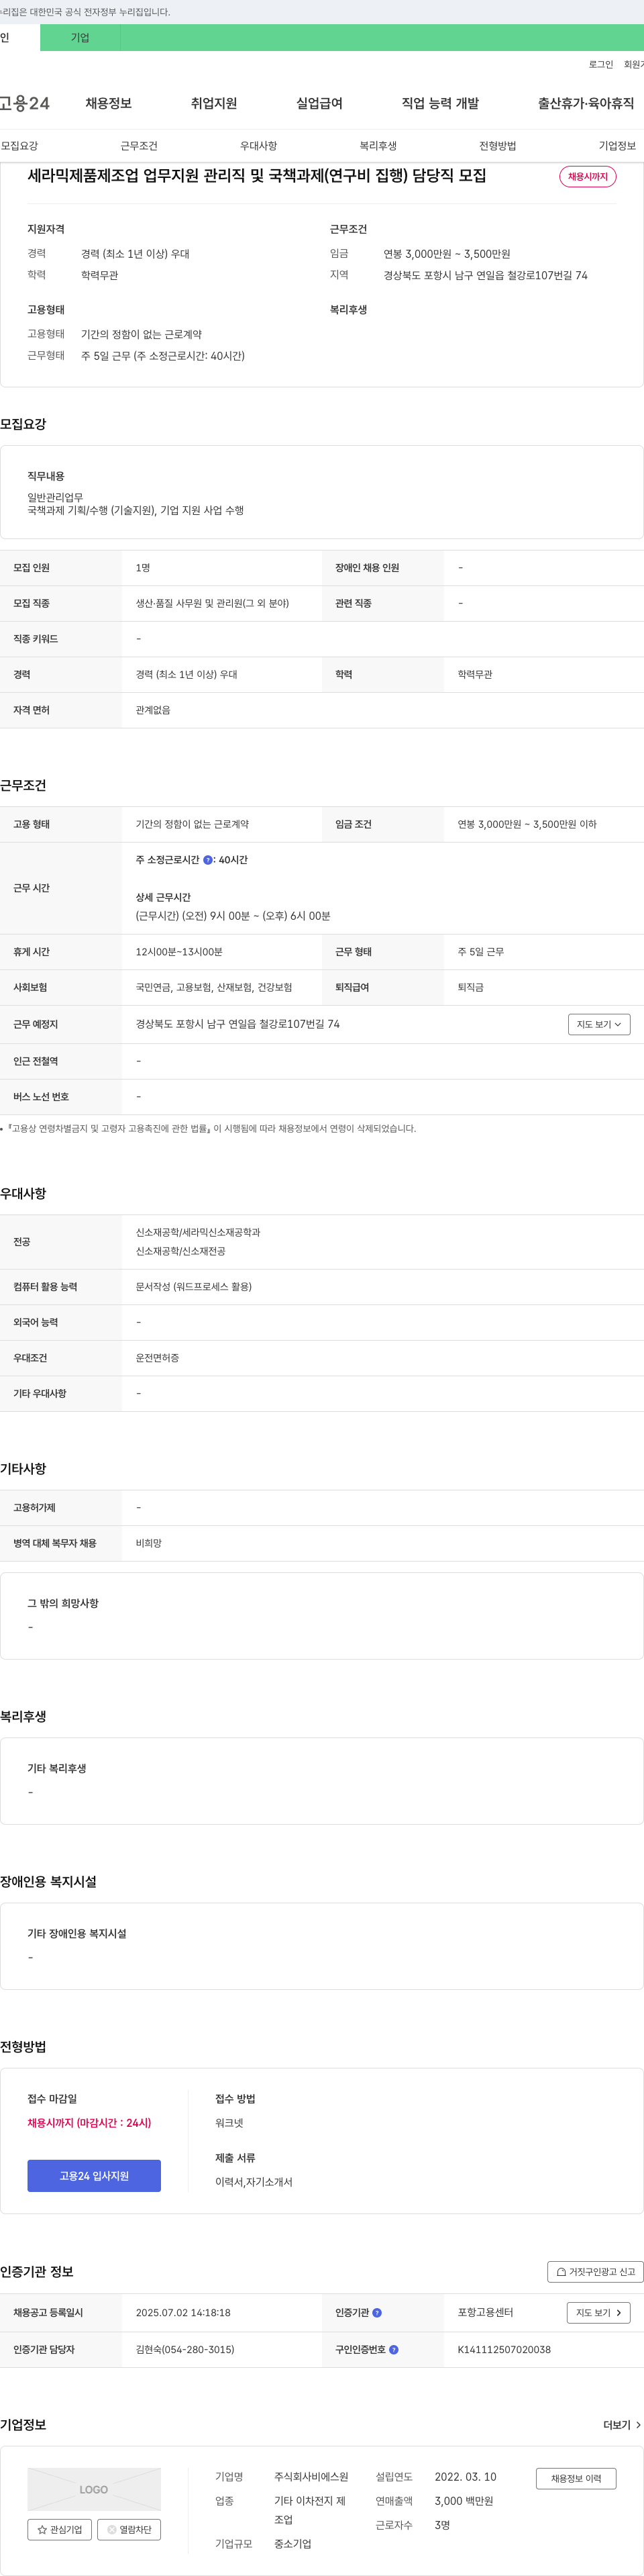Jump to the 복리후생 section tab
This screenshot has height=2576, width=644.
point(378,146)
